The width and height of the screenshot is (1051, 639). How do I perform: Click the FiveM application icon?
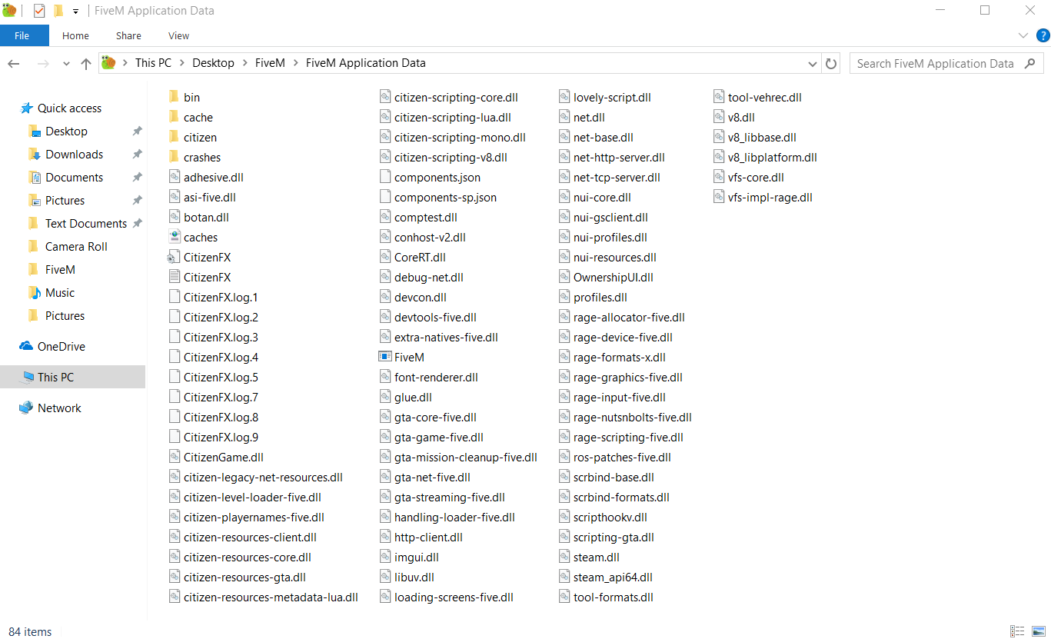tap(385, 357)
